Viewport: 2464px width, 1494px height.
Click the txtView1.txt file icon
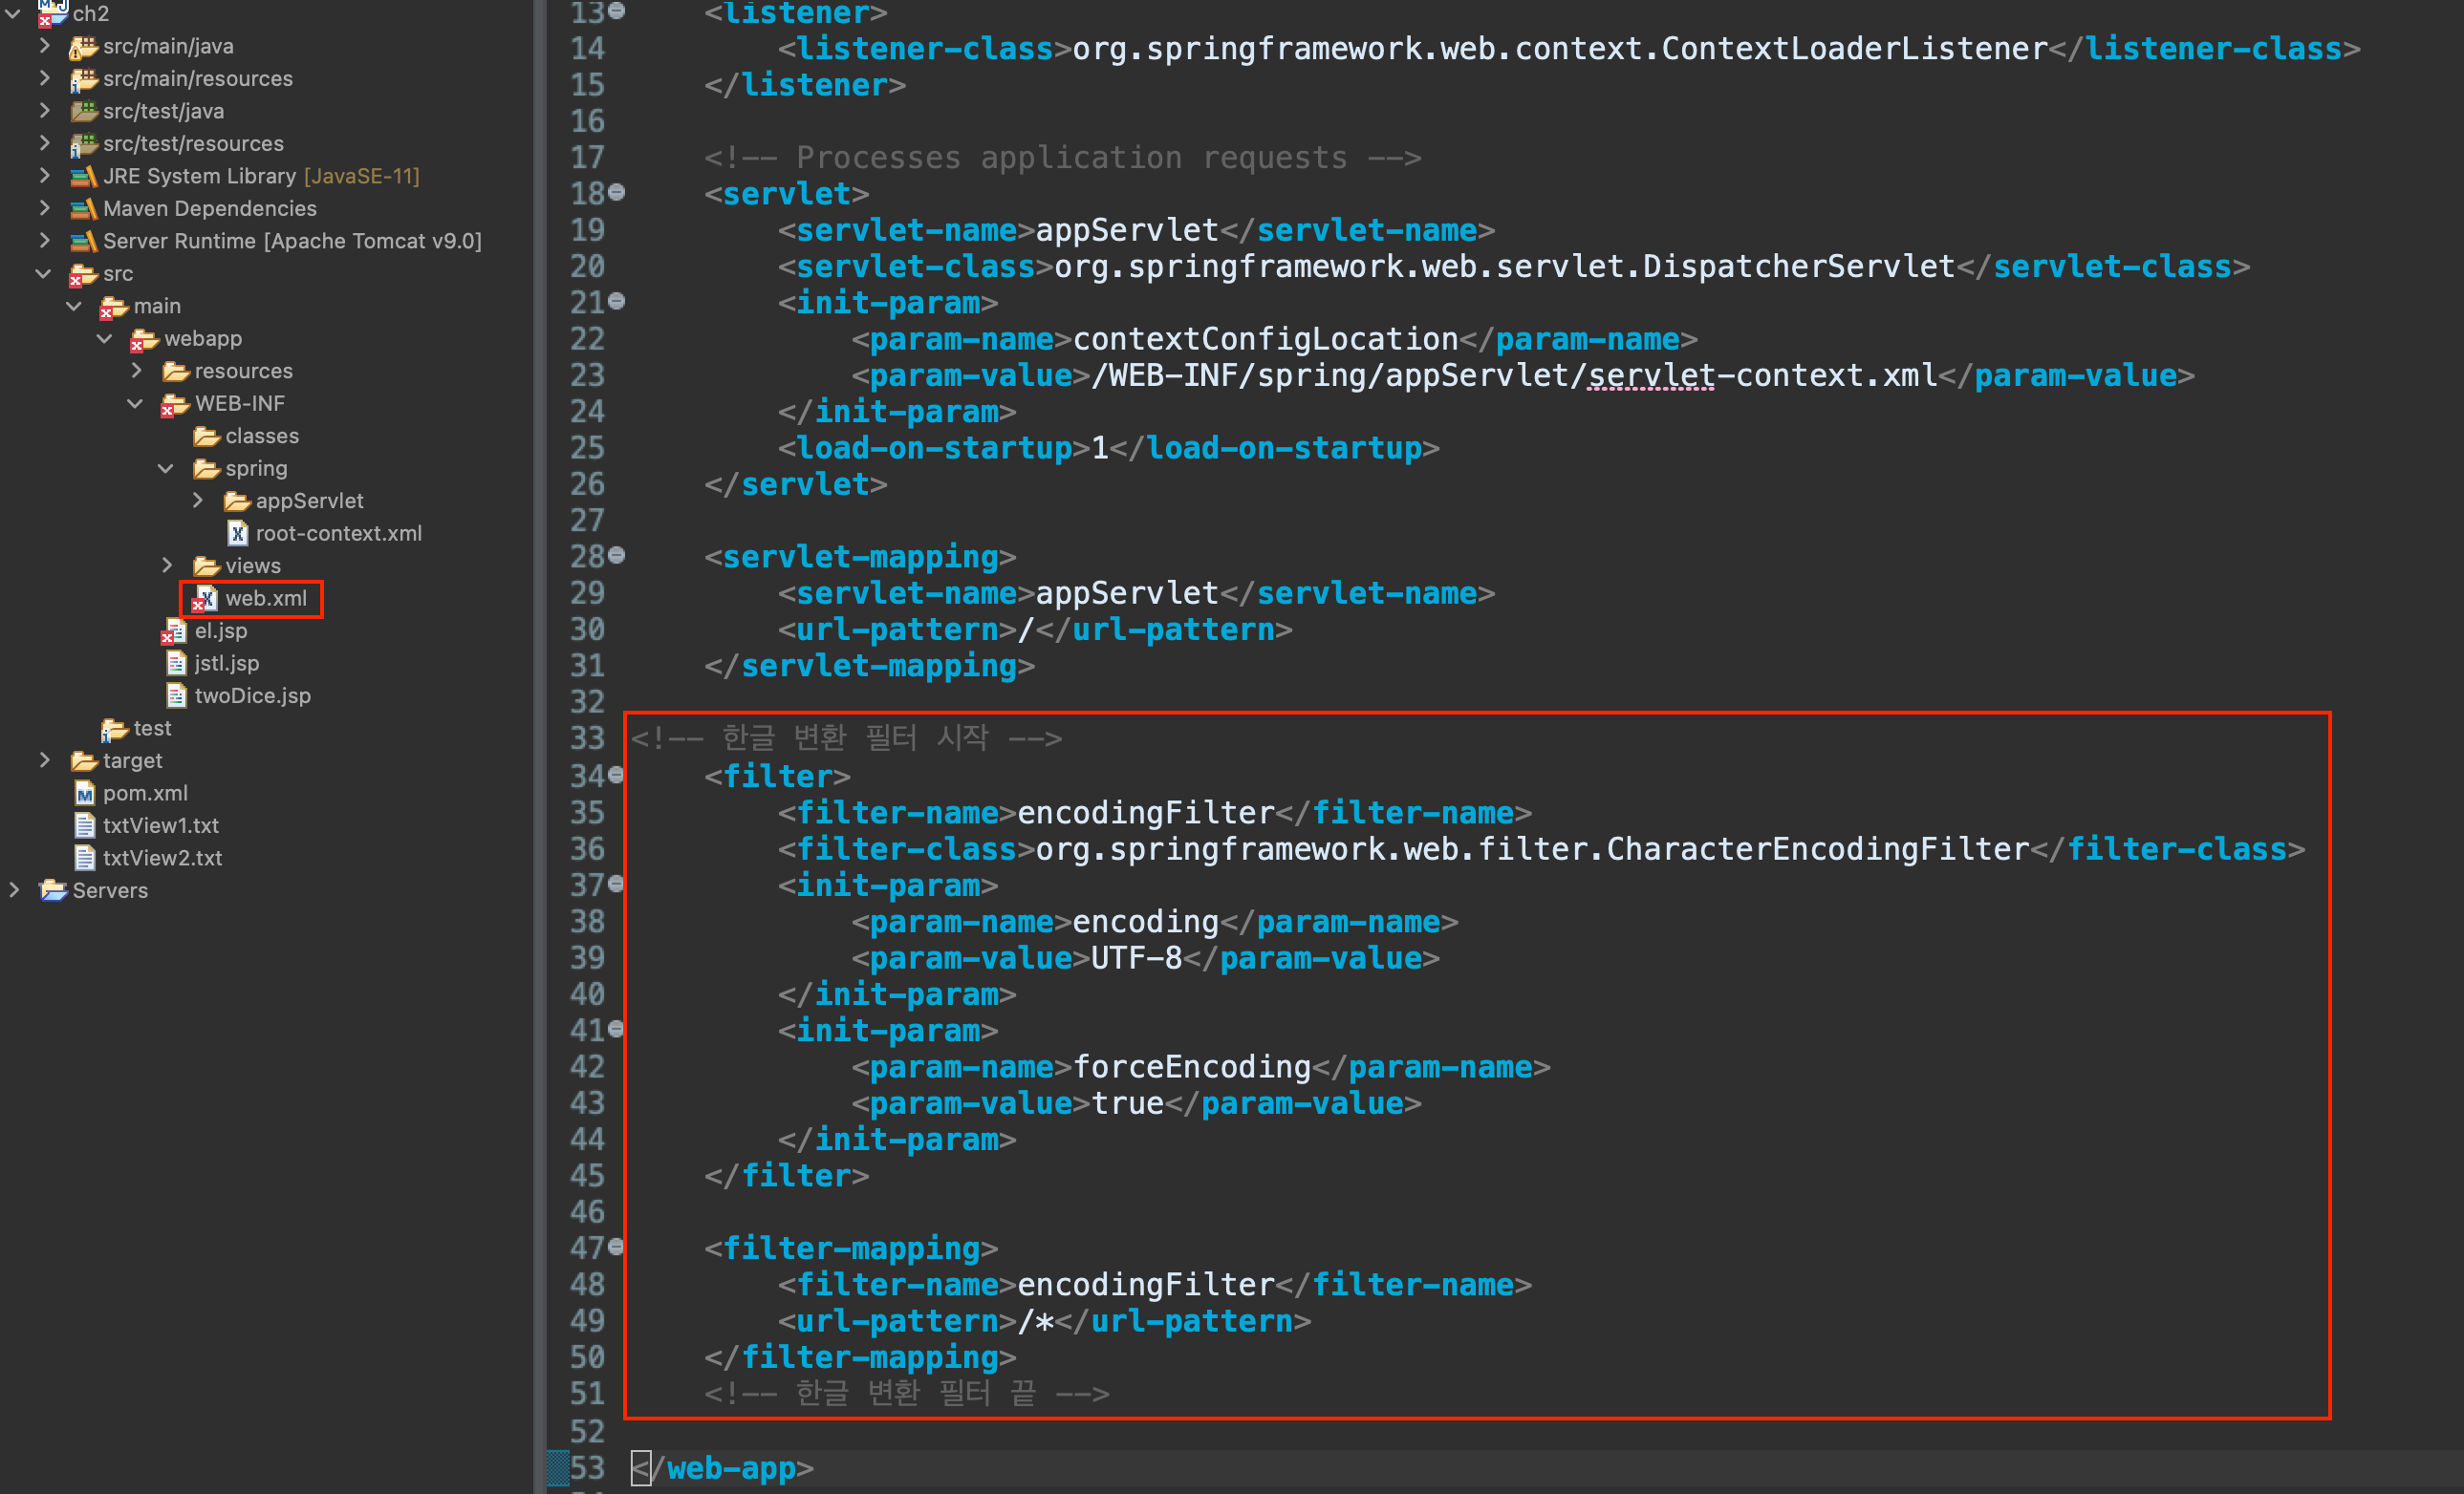(84, 826)
